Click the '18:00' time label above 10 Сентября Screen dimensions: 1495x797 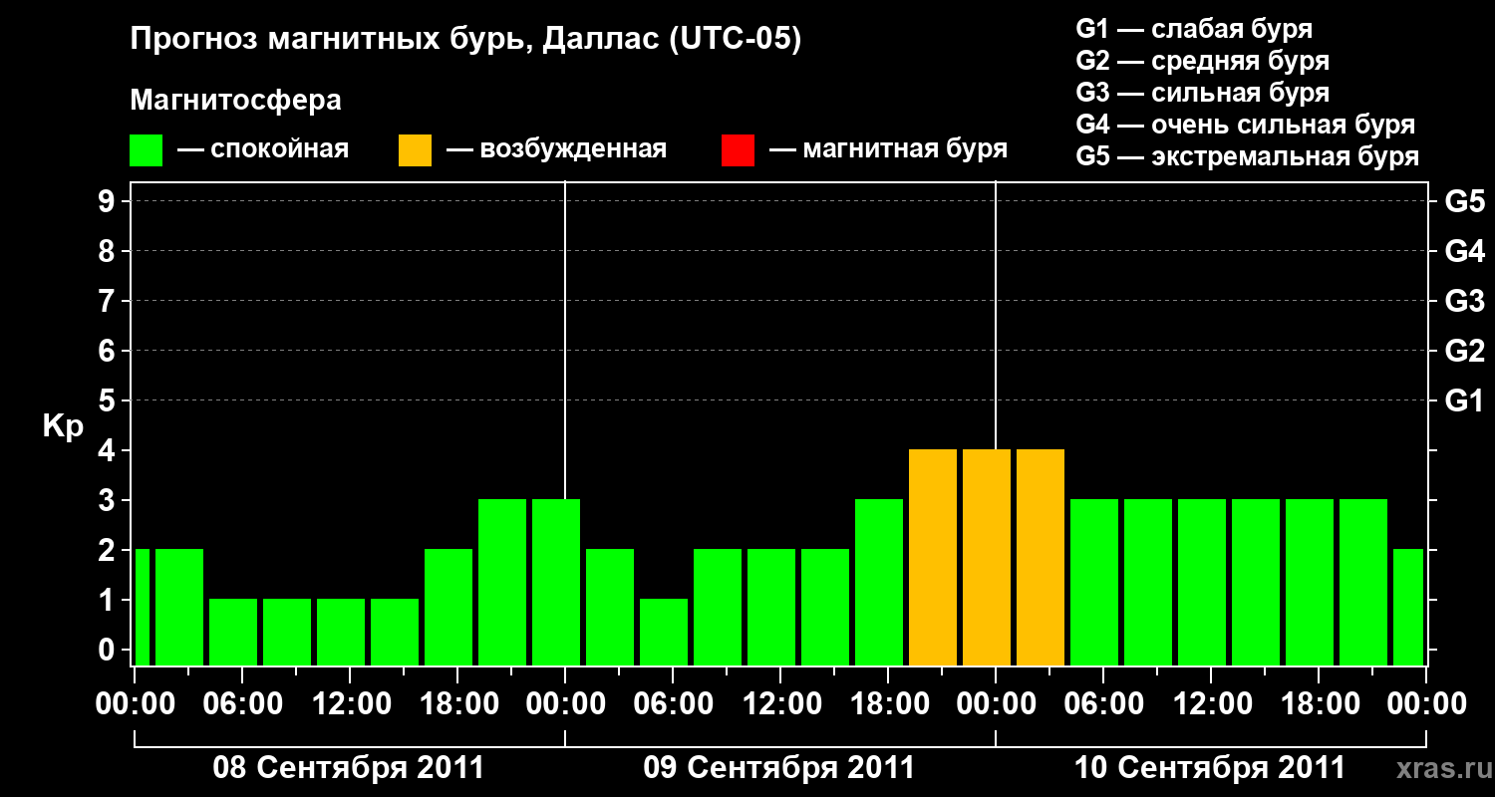pos(1319,704)
